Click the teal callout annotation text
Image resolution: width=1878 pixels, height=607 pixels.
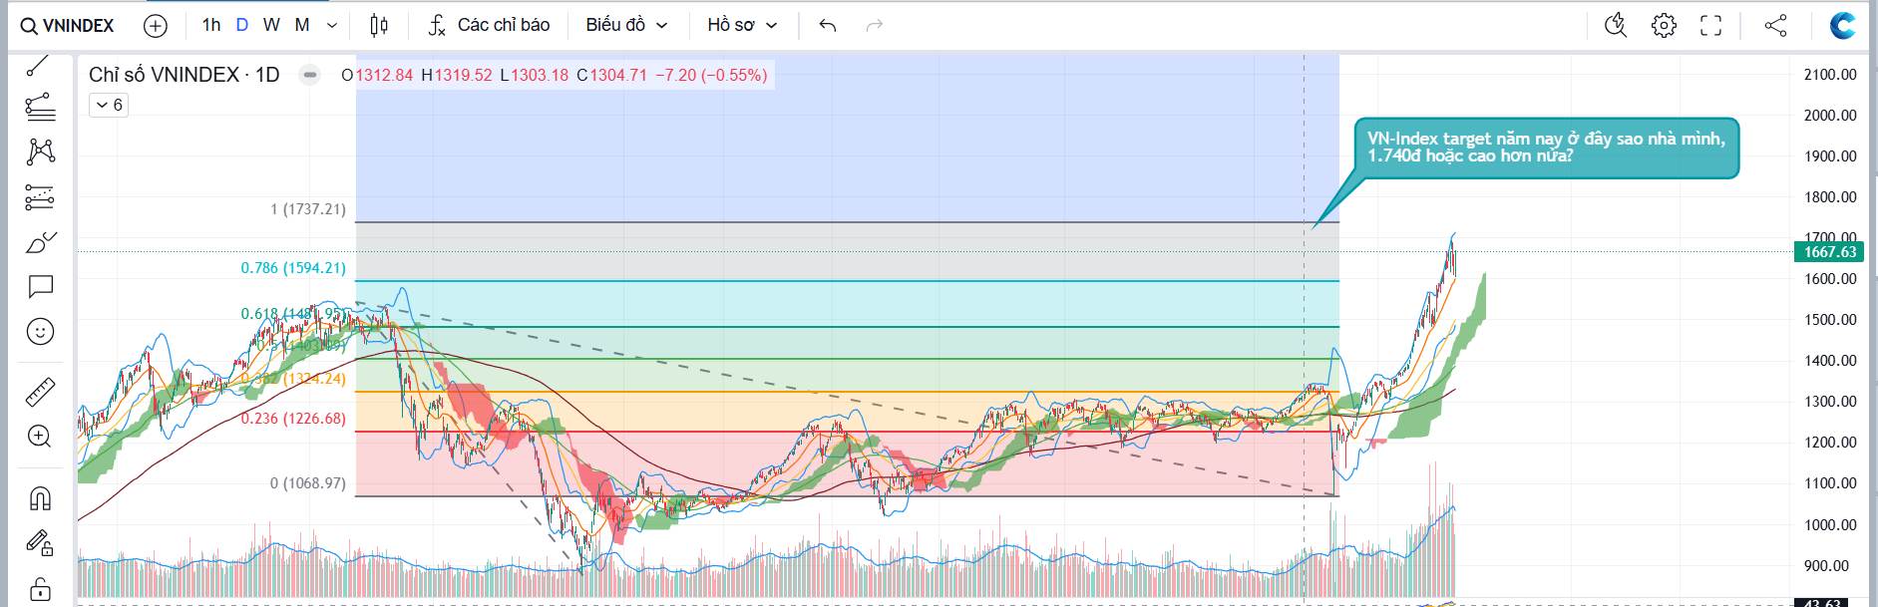(x=1546, y=148)
